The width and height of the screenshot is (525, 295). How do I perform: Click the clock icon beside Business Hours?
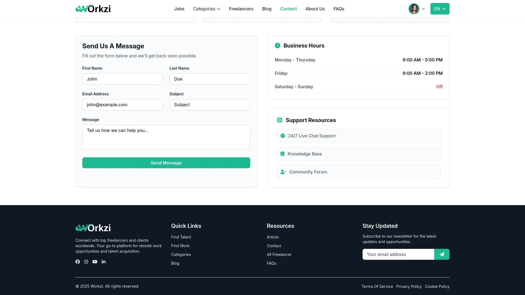point(278,45)
